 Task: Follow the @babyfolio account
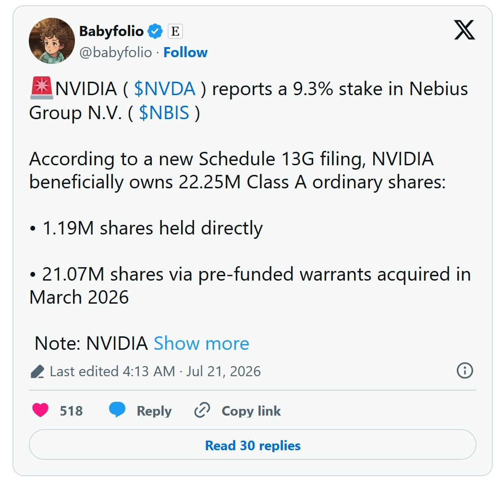(x=185, y=52)
